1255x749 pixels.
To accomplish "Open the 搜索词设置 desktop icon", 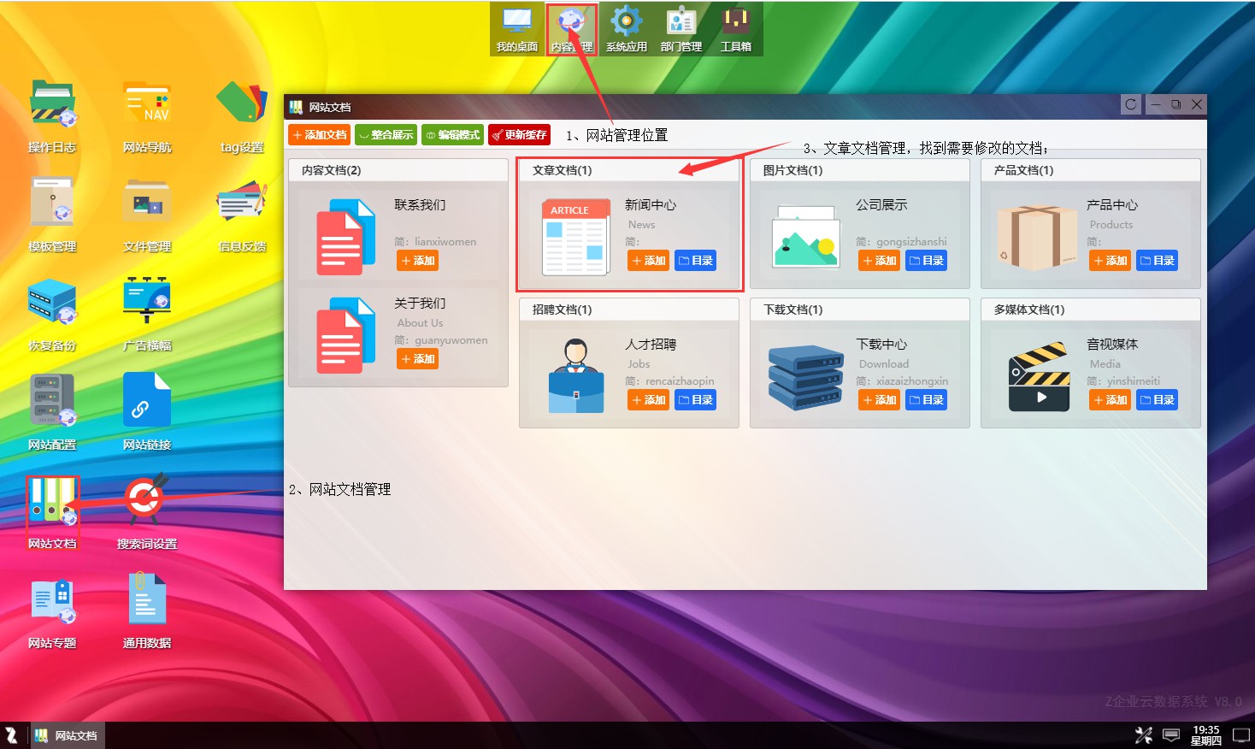I will pyautogui.click(x=147, y=513).
